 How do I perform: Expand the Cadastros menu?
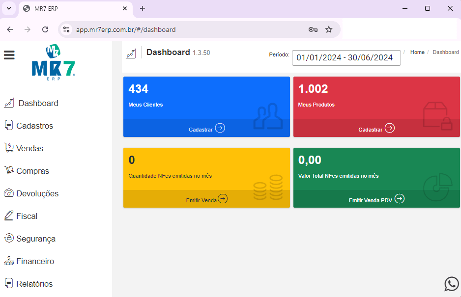click(35, 126)
